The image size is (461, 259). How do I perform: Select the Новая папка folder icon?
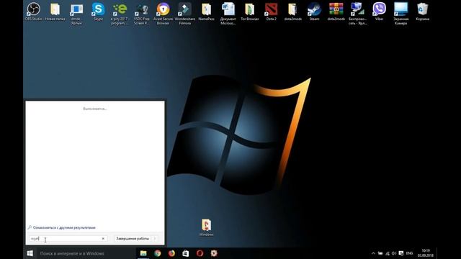55,12
